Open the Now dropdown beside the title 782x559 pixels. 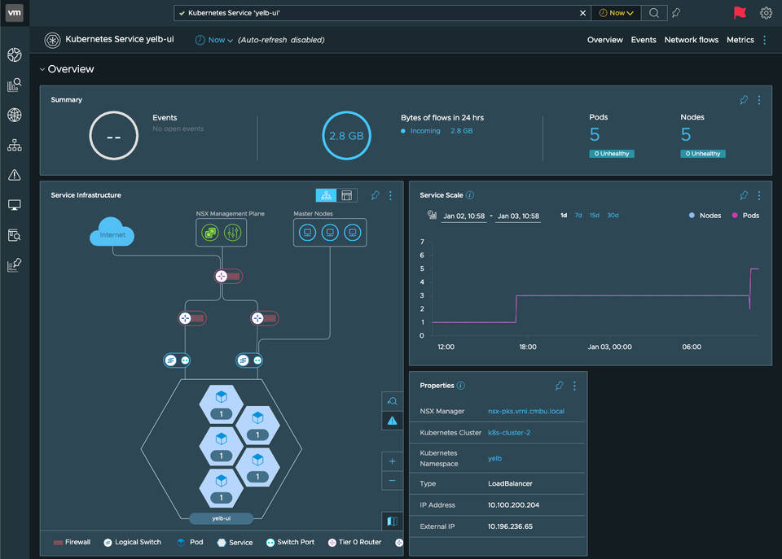tap(214, 40)
